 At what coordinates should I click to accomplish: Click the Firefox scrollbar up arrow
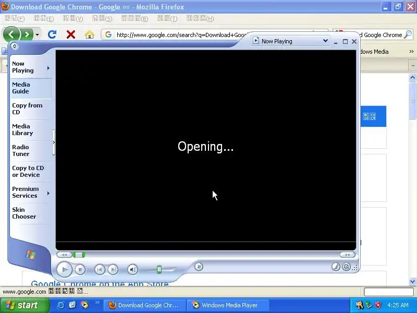(x=412, y=78)
